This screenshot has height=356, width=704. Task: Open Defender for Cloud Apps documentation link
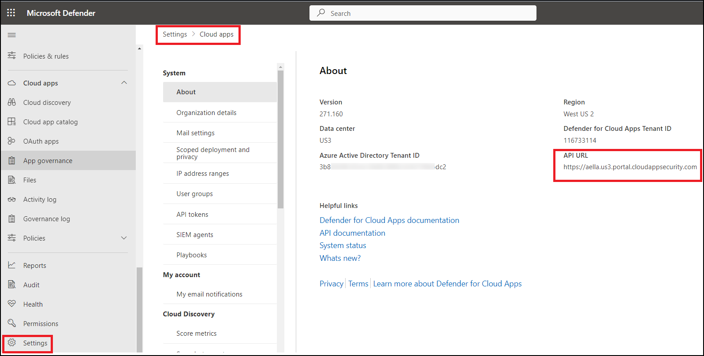pyautogui.click(x=389, y=220)
